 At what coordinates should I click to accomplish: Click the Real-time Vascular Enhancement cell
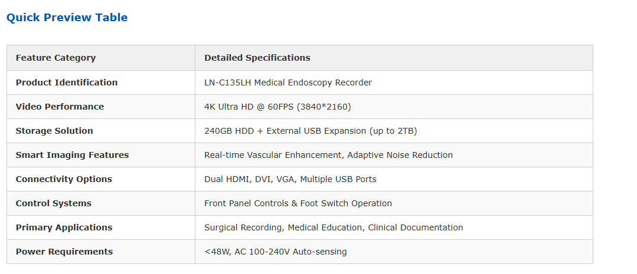coord(328,155)
